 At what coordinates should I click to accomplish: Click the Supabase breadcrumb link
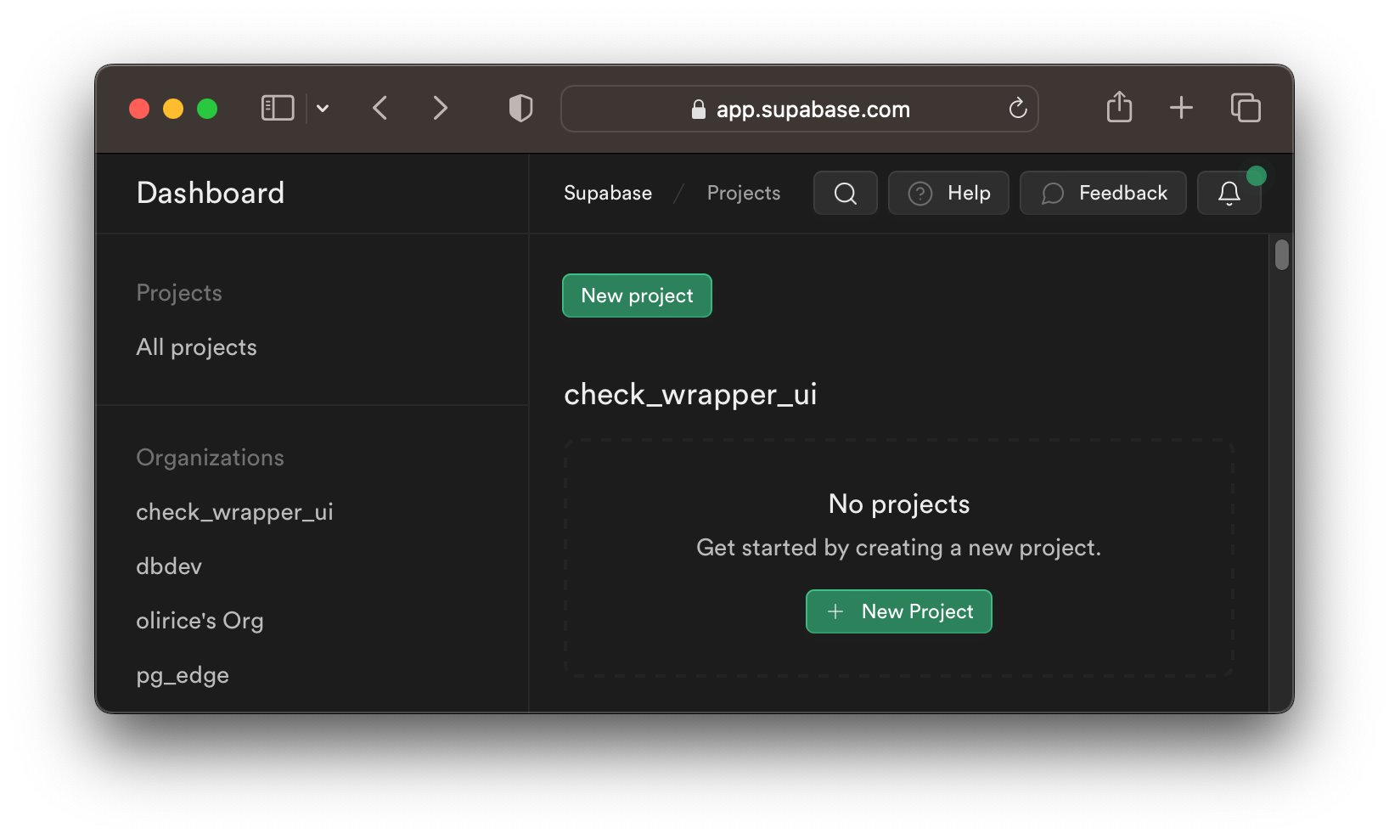[x=608, y=193]
